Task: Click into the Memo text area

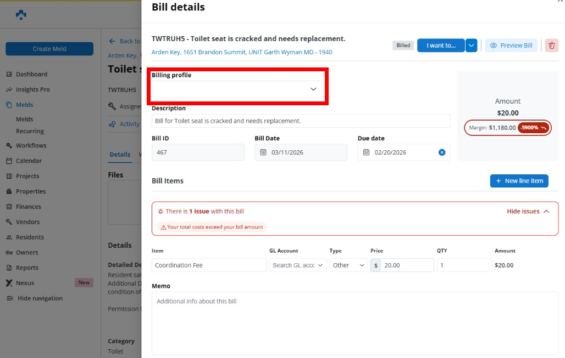Action: [x=354, y=323]
